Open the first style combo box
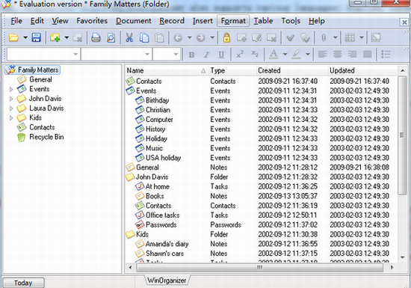The image size is (411, 288). [x=43, y=55]
